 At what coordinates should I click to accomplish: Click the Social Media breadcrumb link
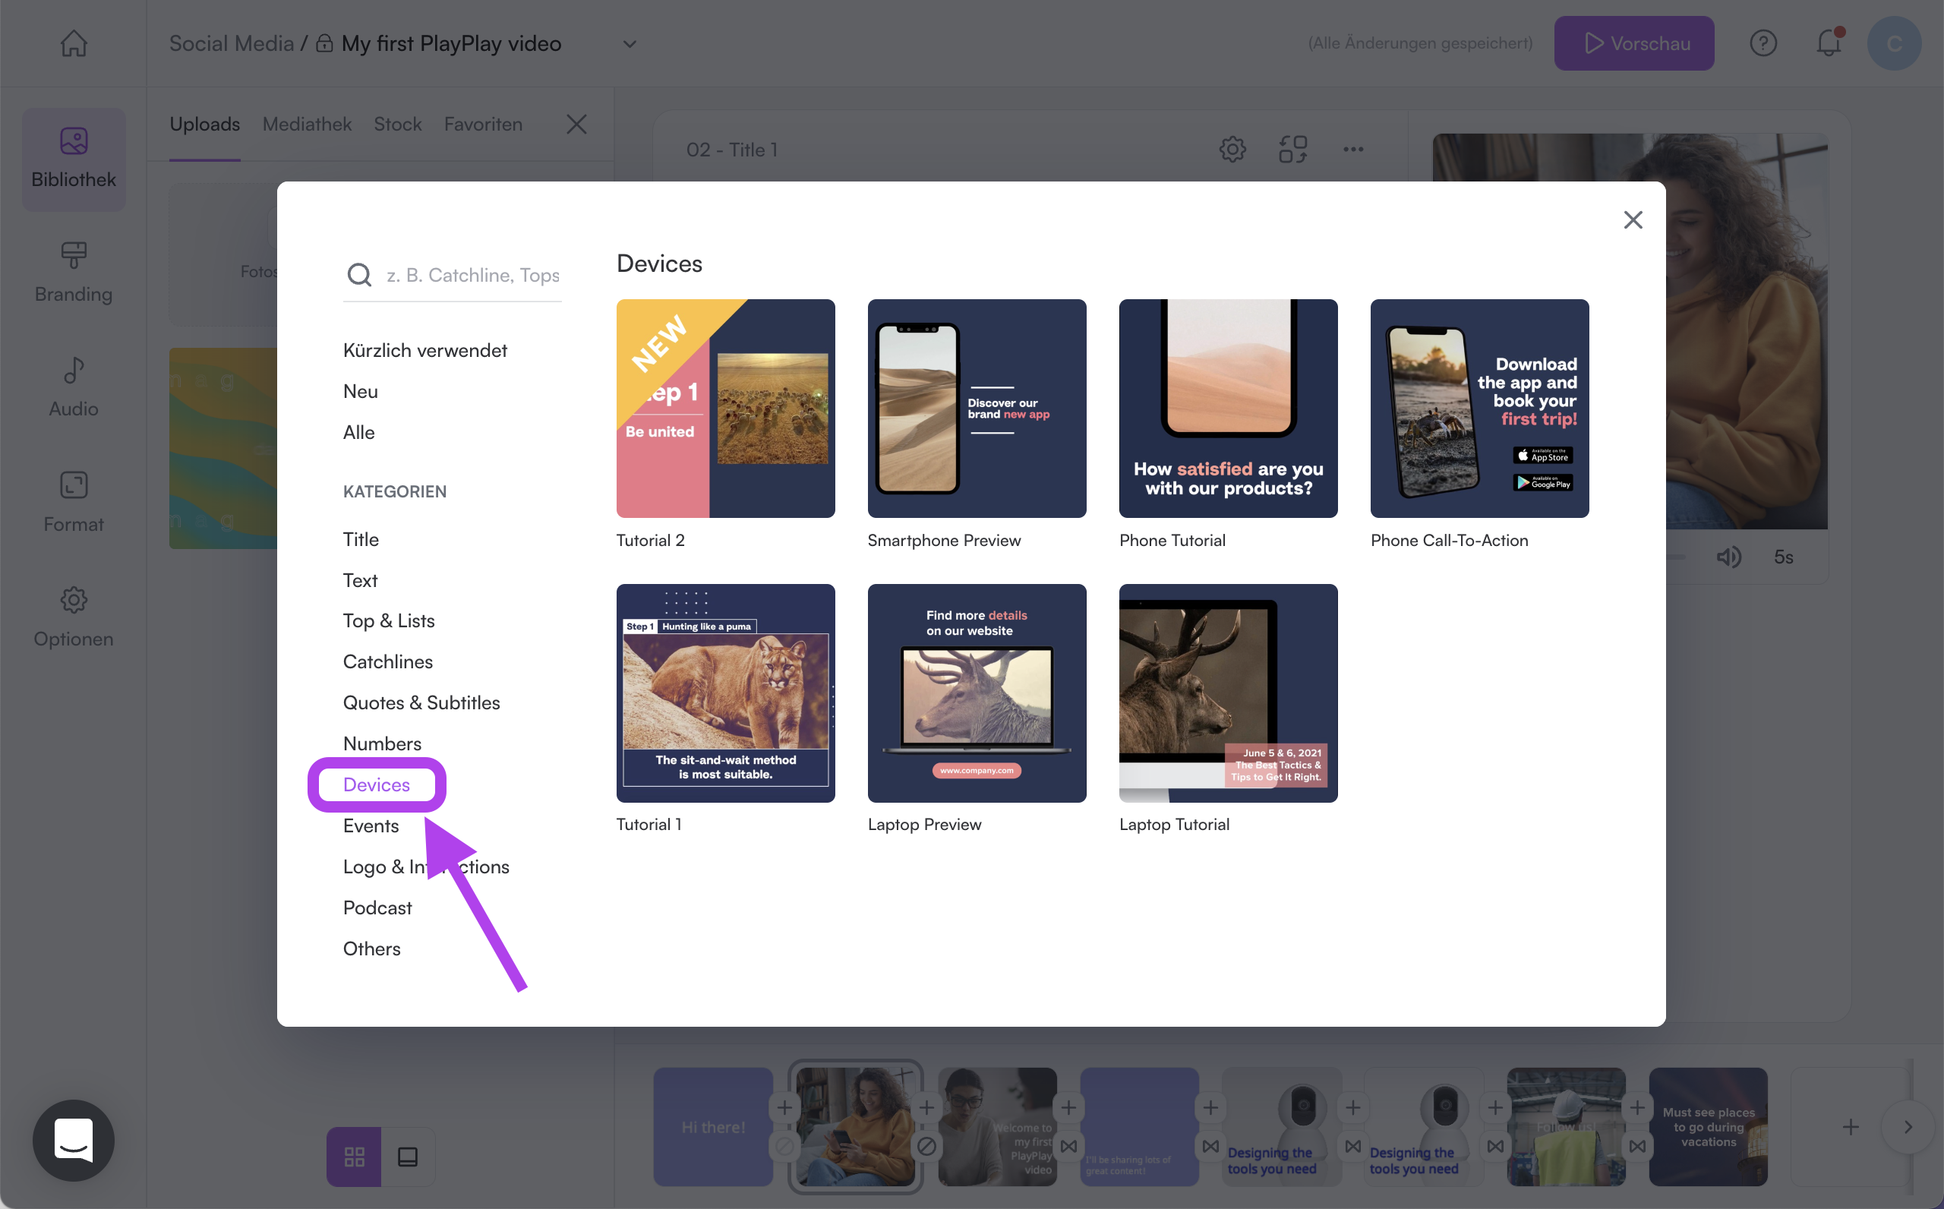231,43
